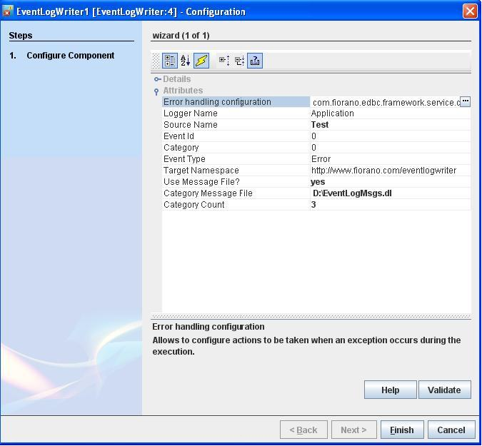482x446 pixels.
Task: Open the Event Type value dropdown
Action: [x=390, y=159]
